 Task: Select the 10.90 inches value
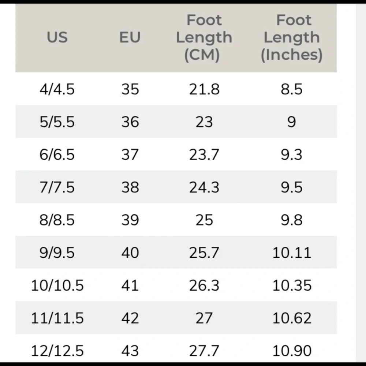coord(292,351)
